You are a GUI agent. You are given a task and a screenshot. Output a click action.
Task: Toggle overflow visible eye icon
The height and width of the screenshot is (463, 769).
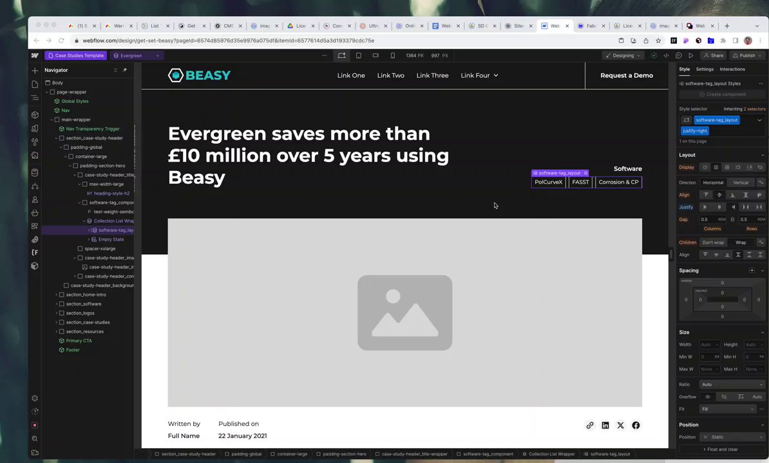(707, 397)
